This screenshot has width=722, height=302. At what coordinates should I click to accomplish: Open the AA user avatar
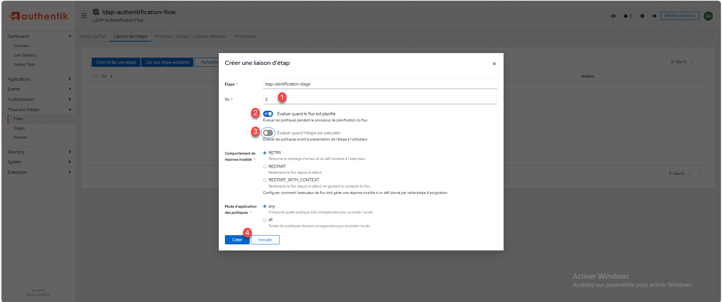coord(708,16)
